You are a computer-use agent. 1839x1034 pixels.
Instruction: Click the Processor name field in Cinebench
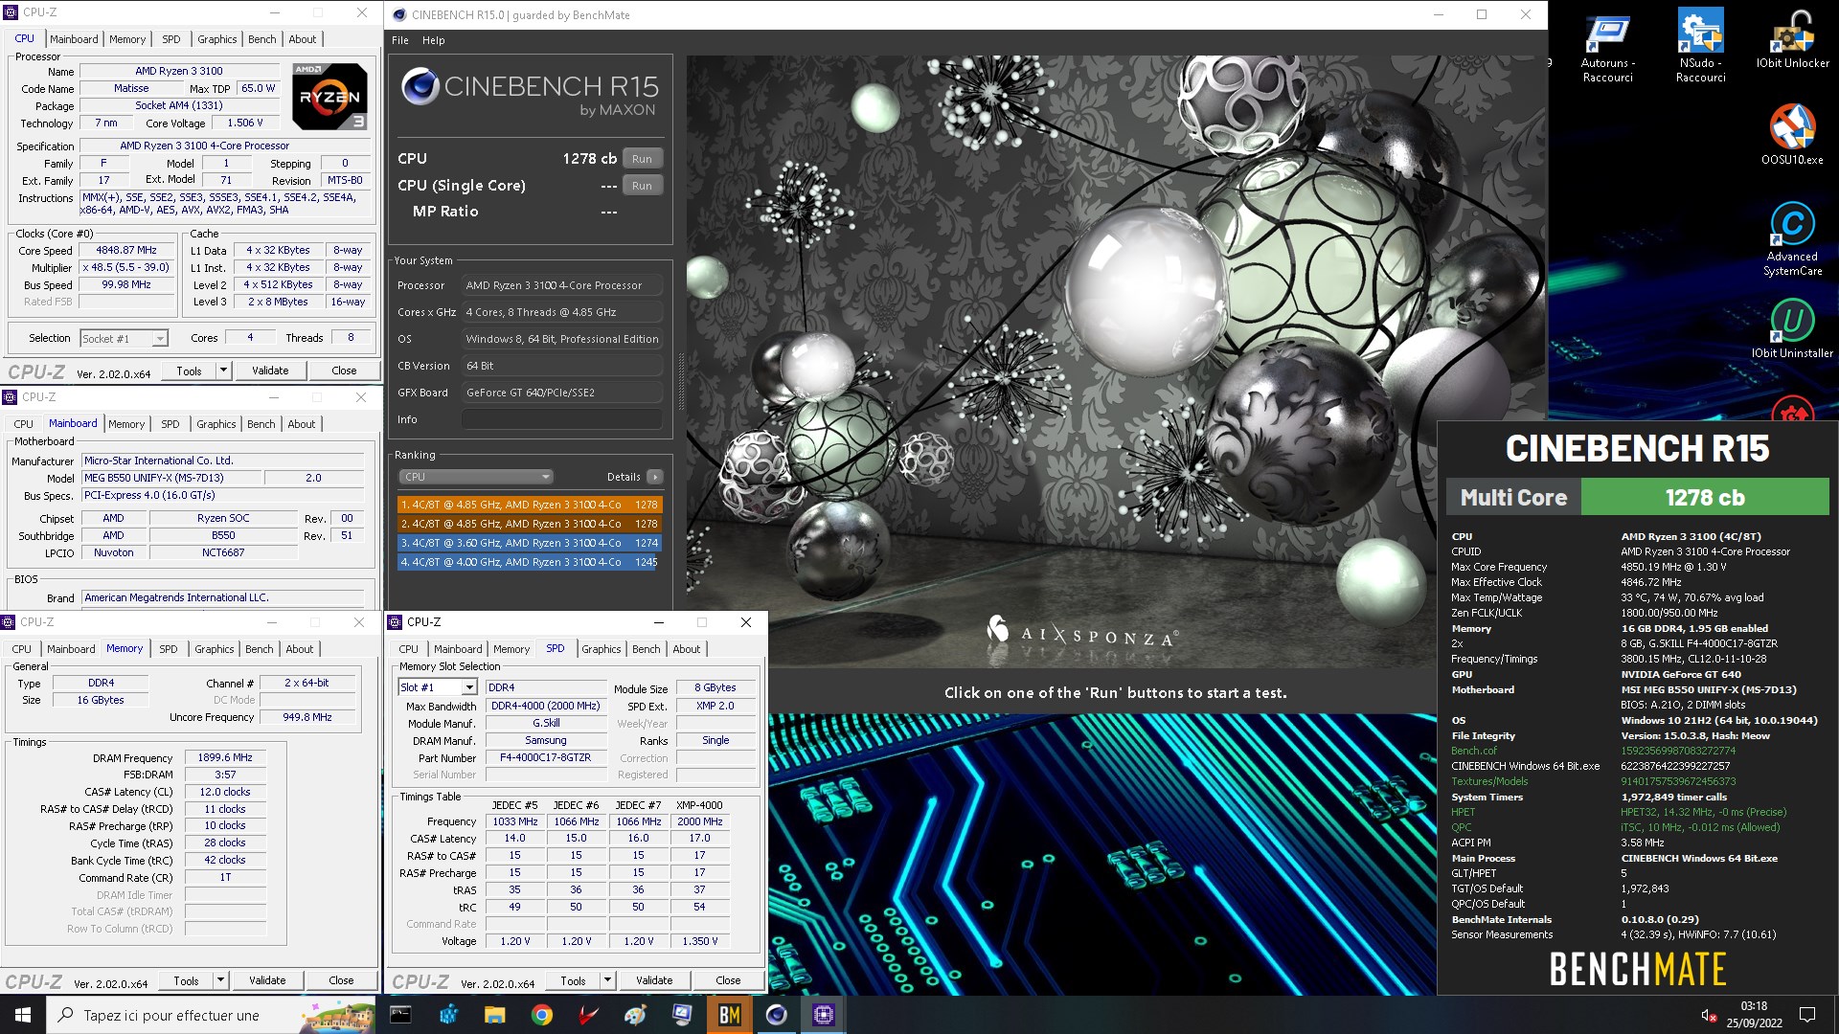[x=561, y=285]
